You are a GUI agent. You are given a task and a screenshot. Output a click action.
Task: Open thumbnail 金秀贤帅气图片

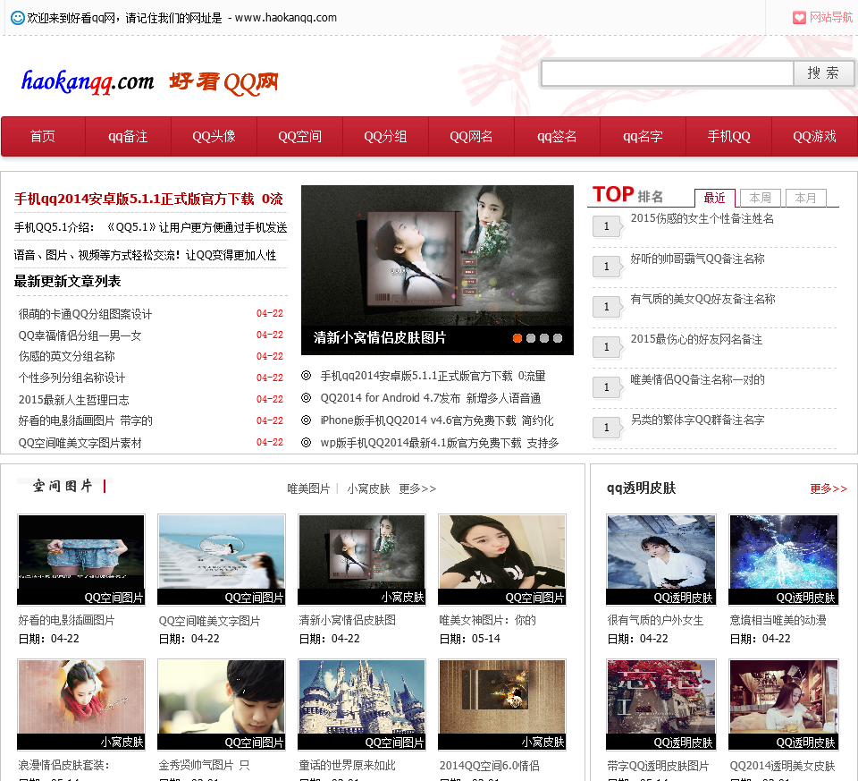tap(222, 704)
